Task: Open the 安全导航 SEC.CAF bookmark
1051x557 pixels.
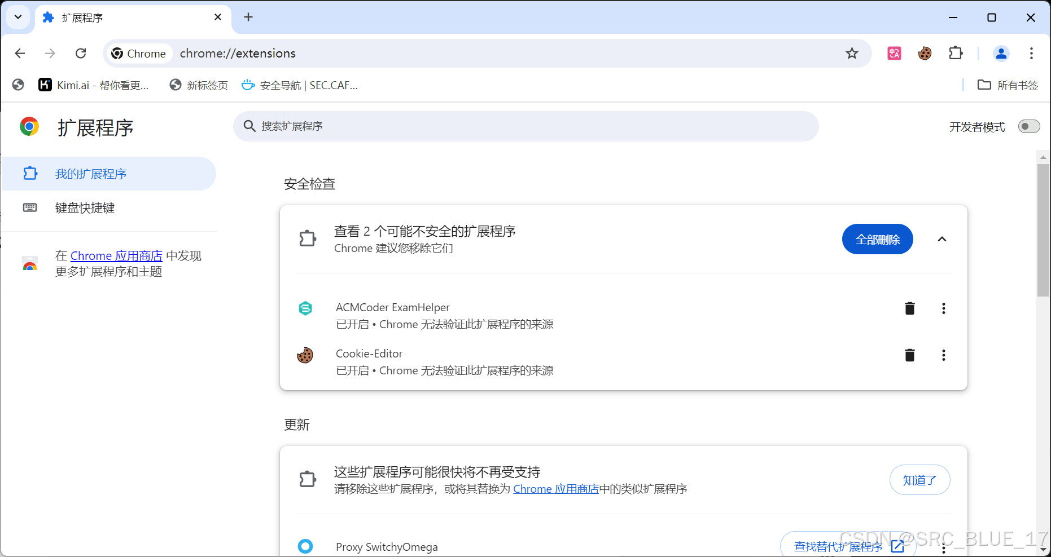Action: [300, 85]
